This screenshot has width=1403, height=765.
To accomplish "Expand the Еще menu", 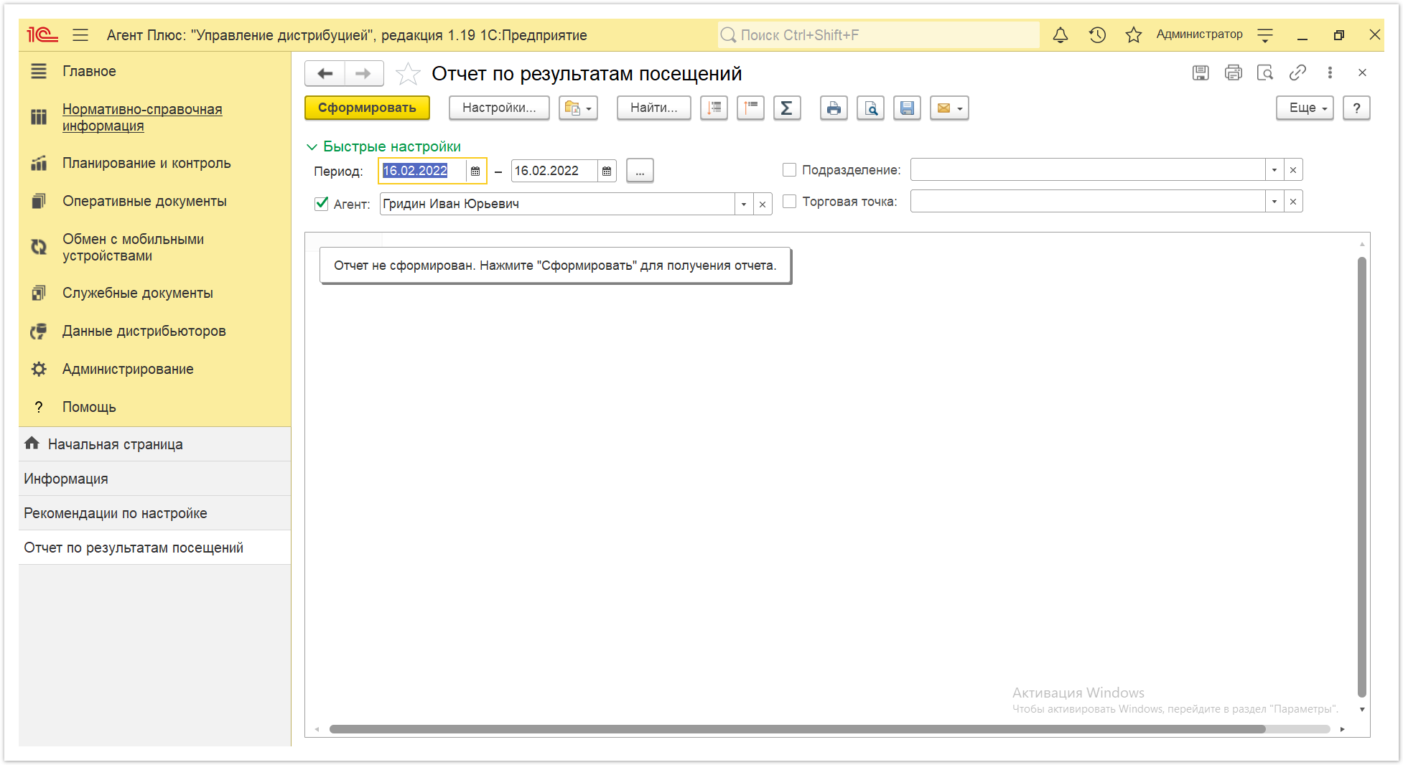I will (1305, 108).
